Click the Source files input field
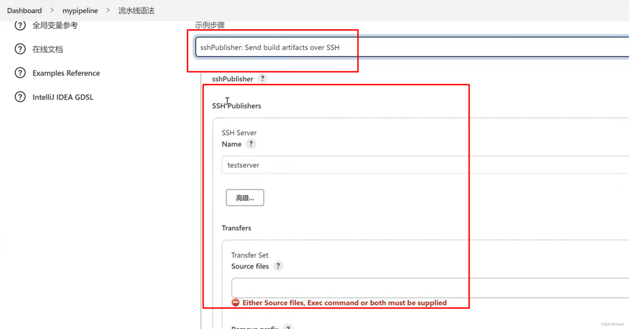Screen dimensions: 629x329 (430, 287)
